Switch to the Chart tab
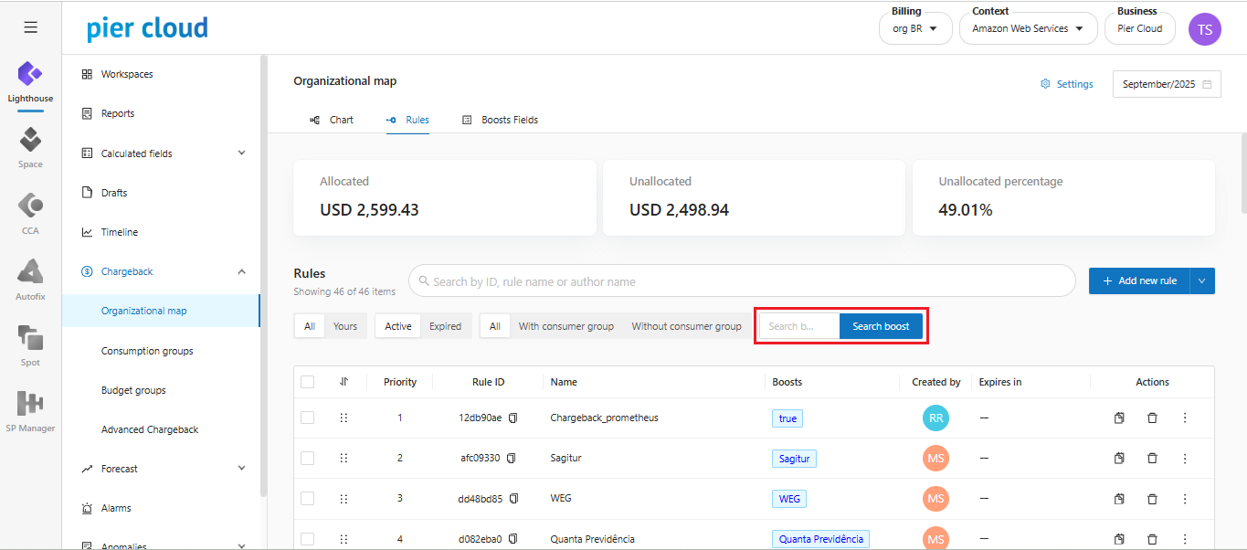Image resolution: width=1247 pixels, height=550 pixels. point(332,120)
